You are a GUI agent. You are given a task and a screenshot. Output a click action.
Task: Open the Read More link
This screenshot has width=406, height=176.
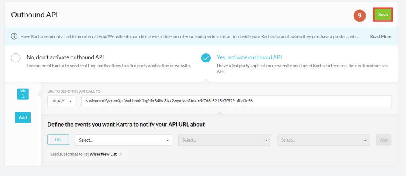(x=380, y=36)
